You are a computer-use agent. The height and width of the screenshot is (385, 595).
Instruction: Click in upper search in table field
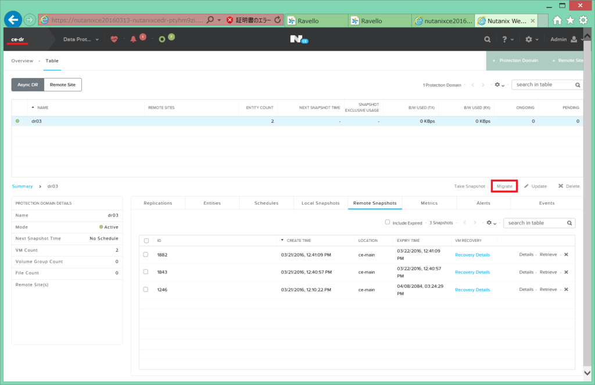pos(543,85)
